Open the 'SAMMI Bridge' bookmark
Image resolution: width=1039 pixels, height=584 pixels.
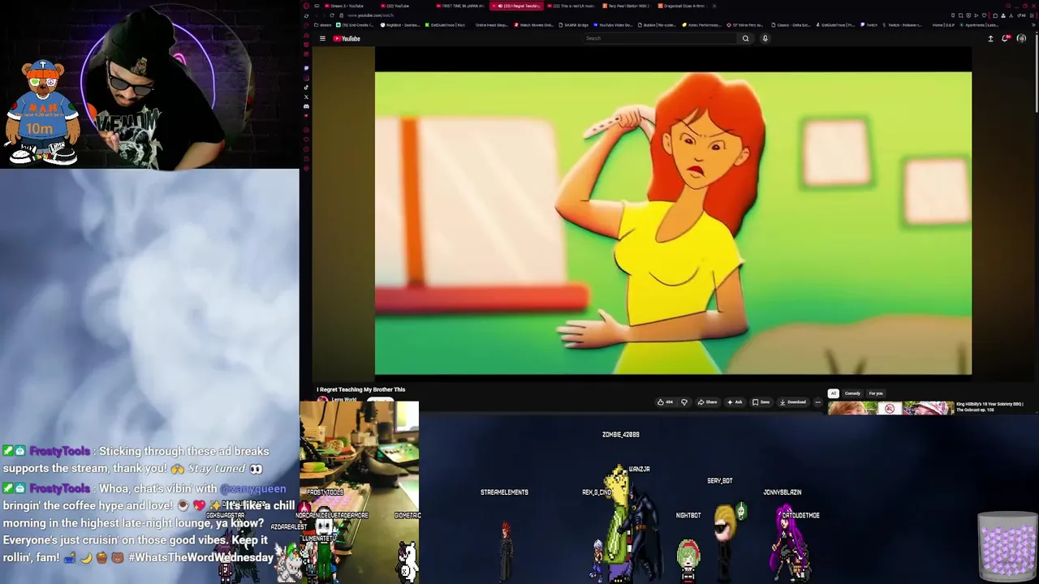tap(575, 25)
